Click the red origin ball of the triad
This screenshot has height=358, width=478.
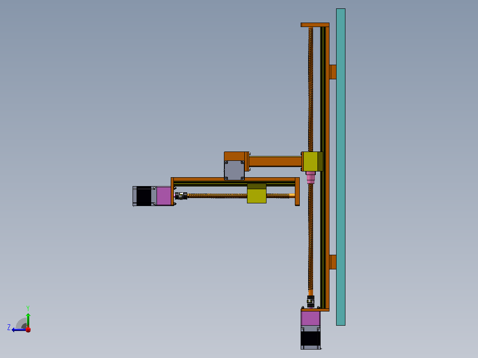28,329
